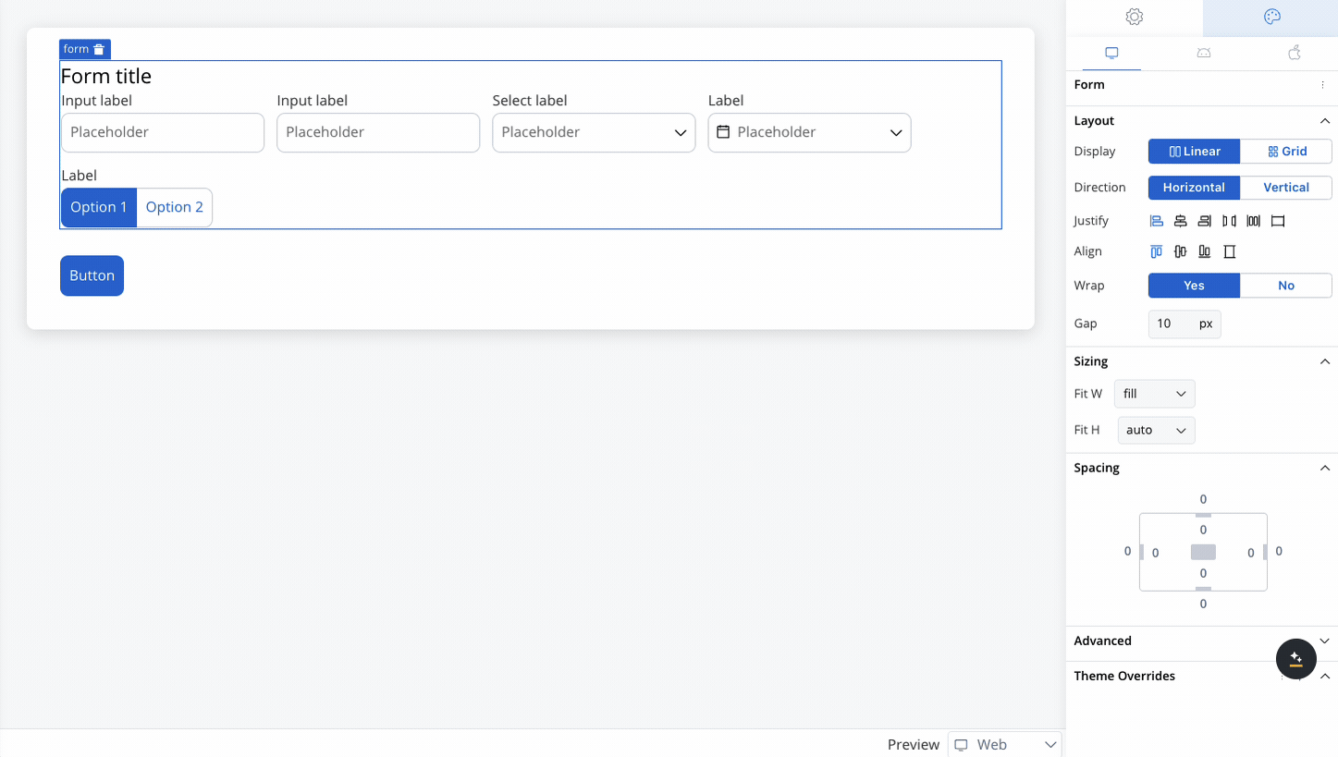Set Justify to end alignment
1338x757 pixels.
(x=1204, y=221)
